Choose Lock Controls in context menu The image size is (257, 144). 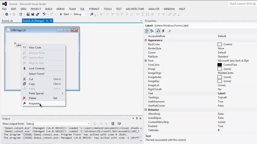click(x=44, y=68)
